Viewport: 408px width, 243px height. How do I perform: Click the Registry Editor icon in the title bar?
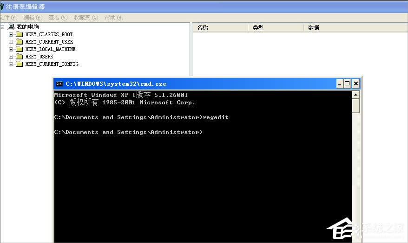click(2, 7)
